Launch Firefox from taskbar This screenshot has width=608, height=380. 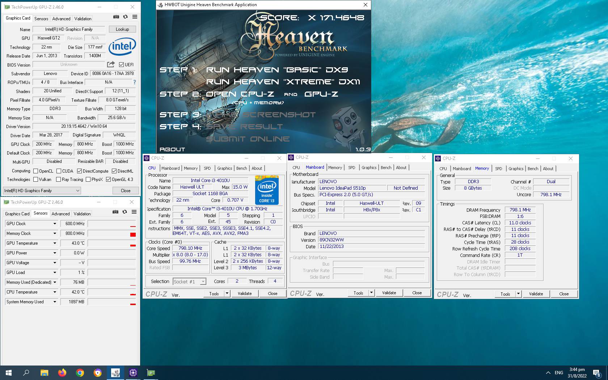pyautogui.click(x=62, y=372)
